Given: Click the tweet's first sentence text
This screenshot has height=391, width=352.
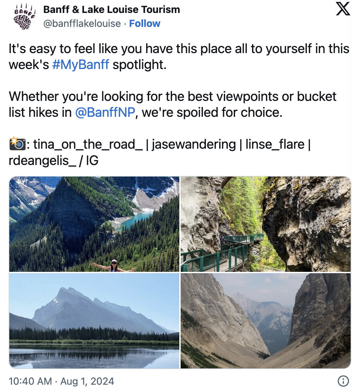Looking at the screenshot, I should point(179,57).
